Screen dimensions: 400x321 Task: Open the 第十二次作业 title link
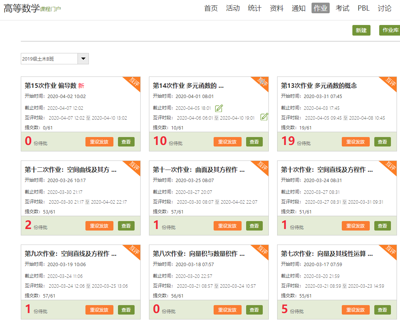coord(70,170)
